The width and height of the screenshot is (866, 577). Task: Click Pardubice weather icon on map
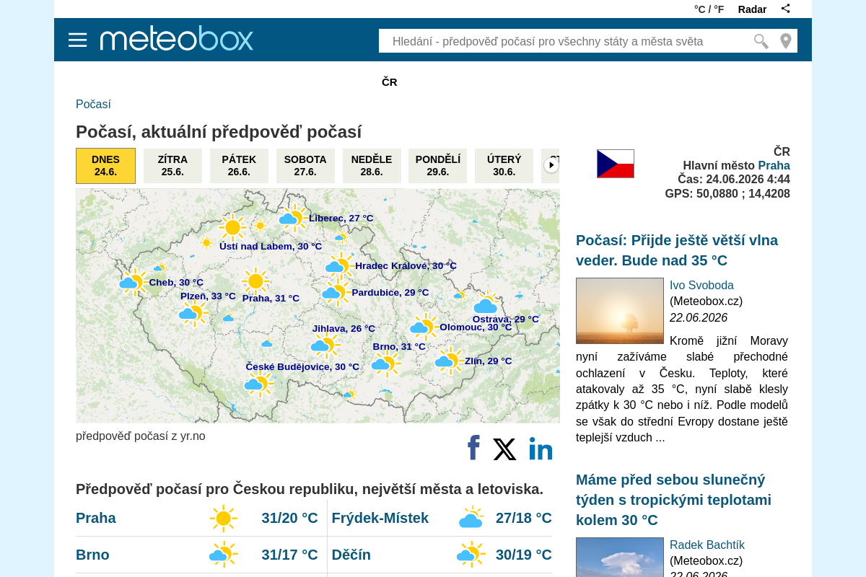(x=336, y=292)
